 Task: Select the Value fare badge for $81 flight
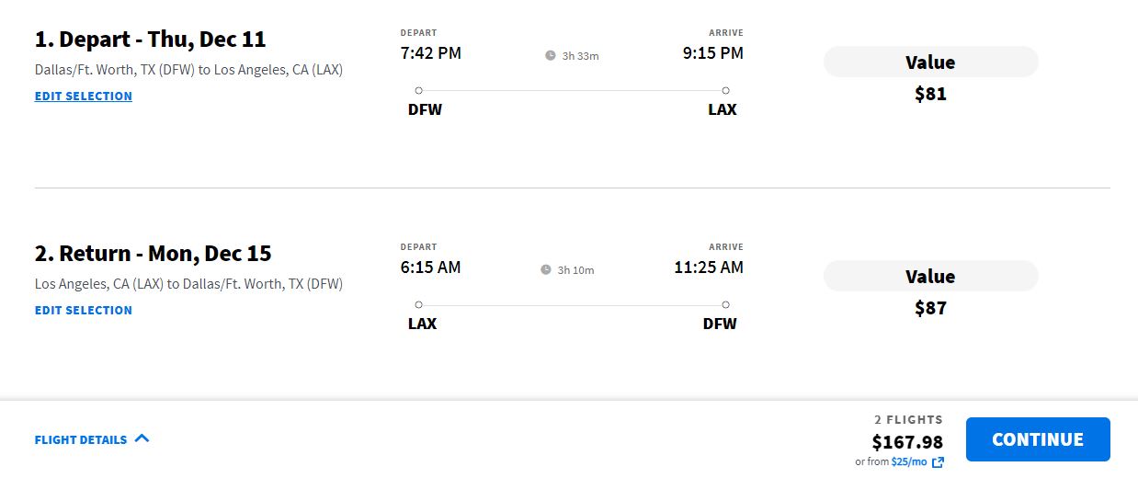(x=930, y=63)
